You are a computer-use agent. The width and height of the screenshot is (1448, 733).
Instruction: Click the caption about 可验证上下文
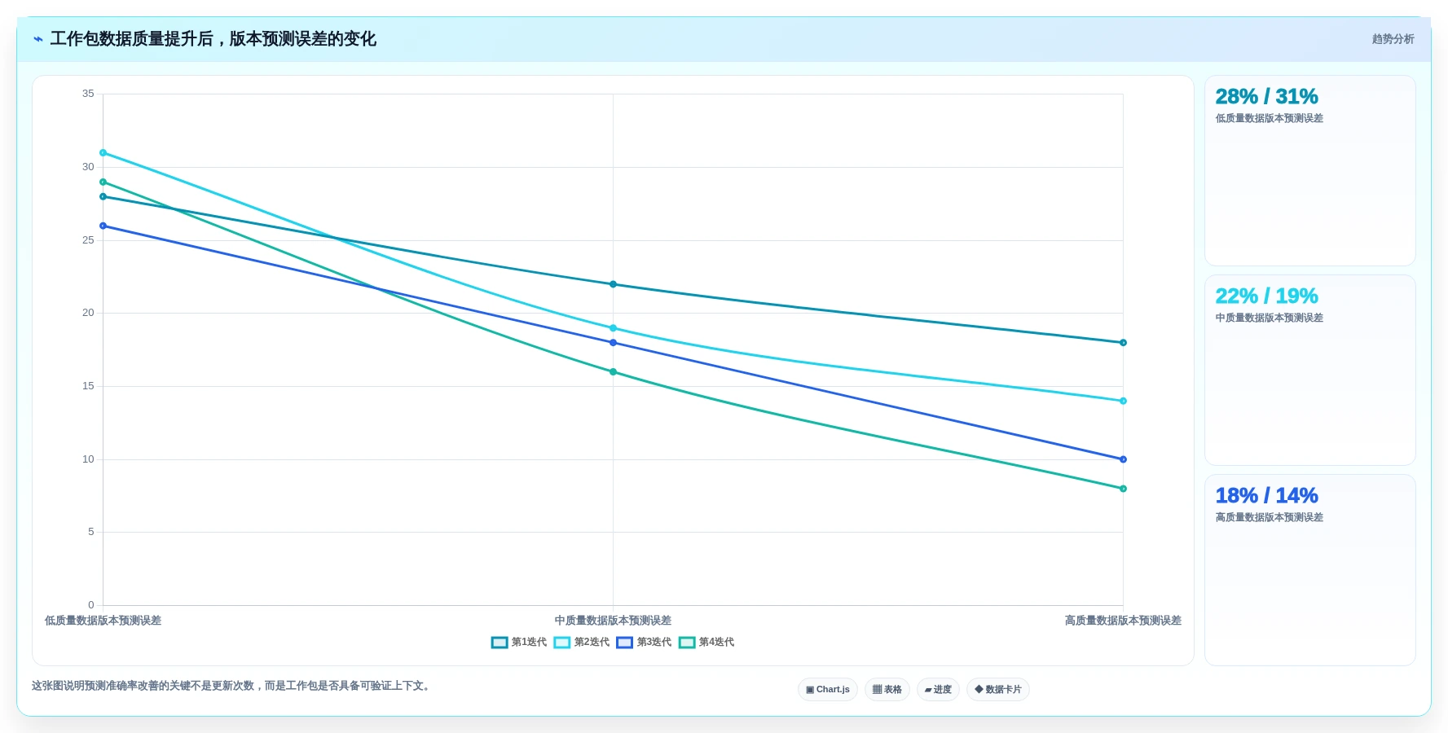pos(232,686)
